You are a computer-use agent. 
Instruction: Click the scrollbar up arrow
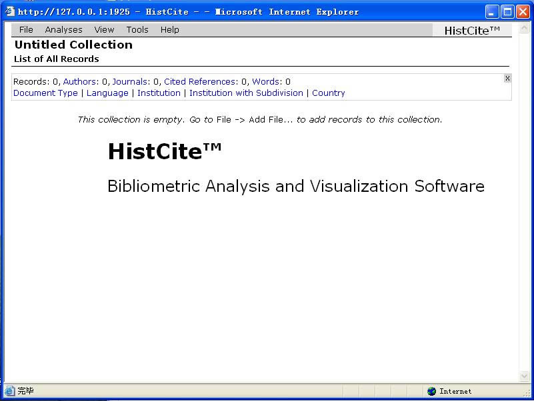coord(524,28)
